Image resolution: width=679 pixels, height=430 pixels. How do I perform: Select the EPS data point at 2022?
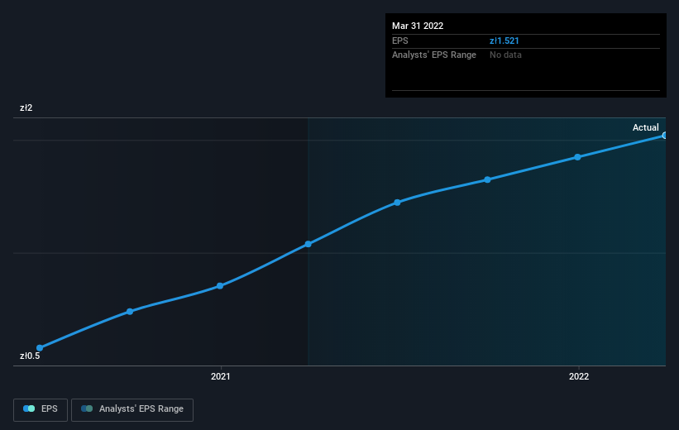(x=577, y=157)
